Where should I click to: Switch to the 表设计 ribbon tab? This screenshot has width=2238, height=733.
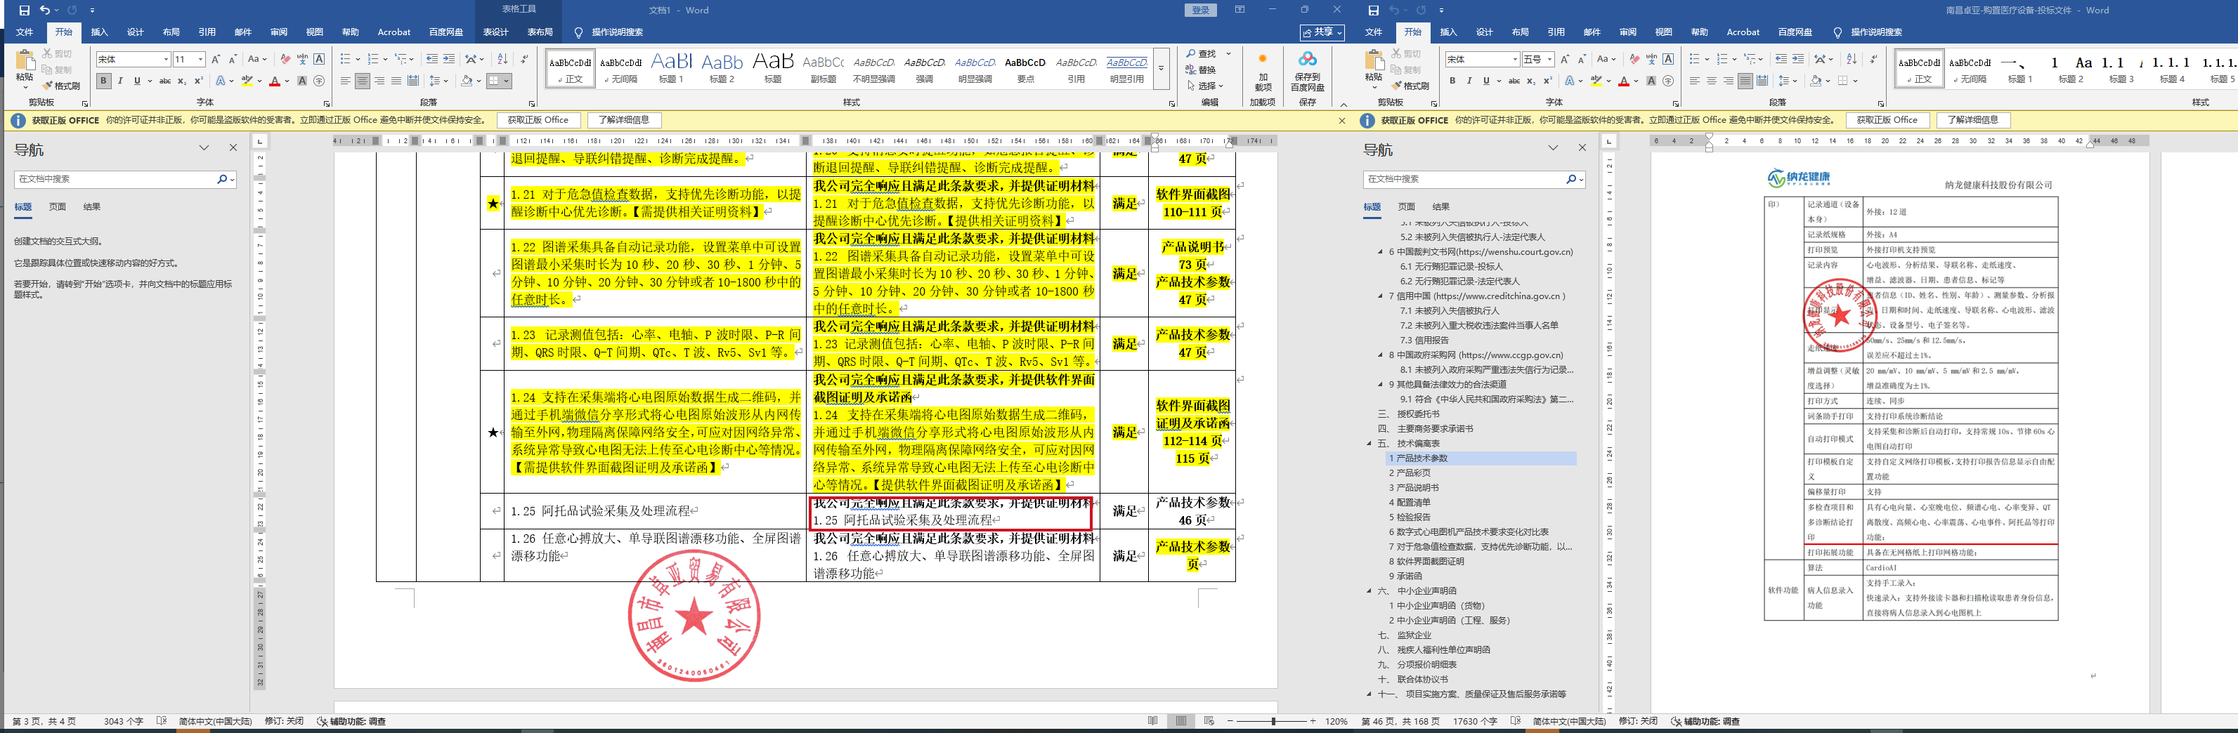pos(495,32)
